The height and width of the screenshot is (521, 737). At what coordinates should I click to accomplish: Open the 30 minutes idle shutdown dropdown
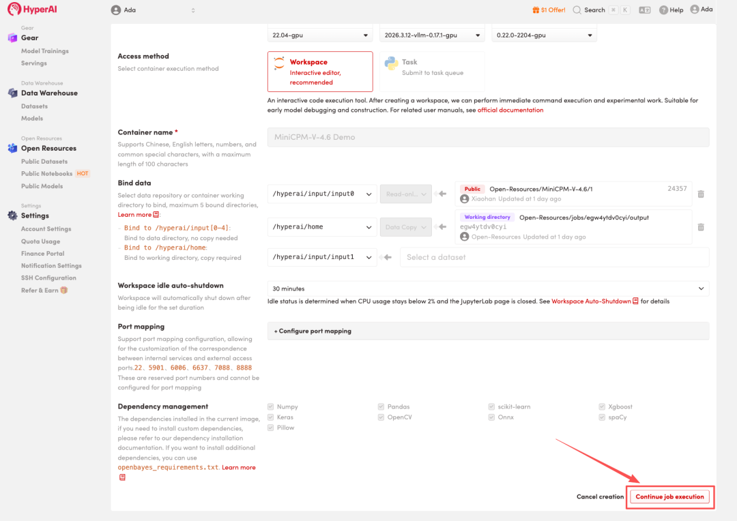tap(489, 288)
